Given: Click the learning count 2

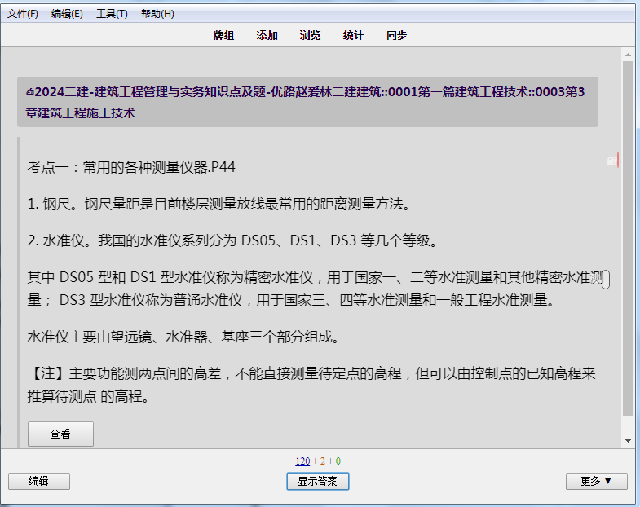Looking at the screenshot, I should pyautogui.click(x=323, y=461).
